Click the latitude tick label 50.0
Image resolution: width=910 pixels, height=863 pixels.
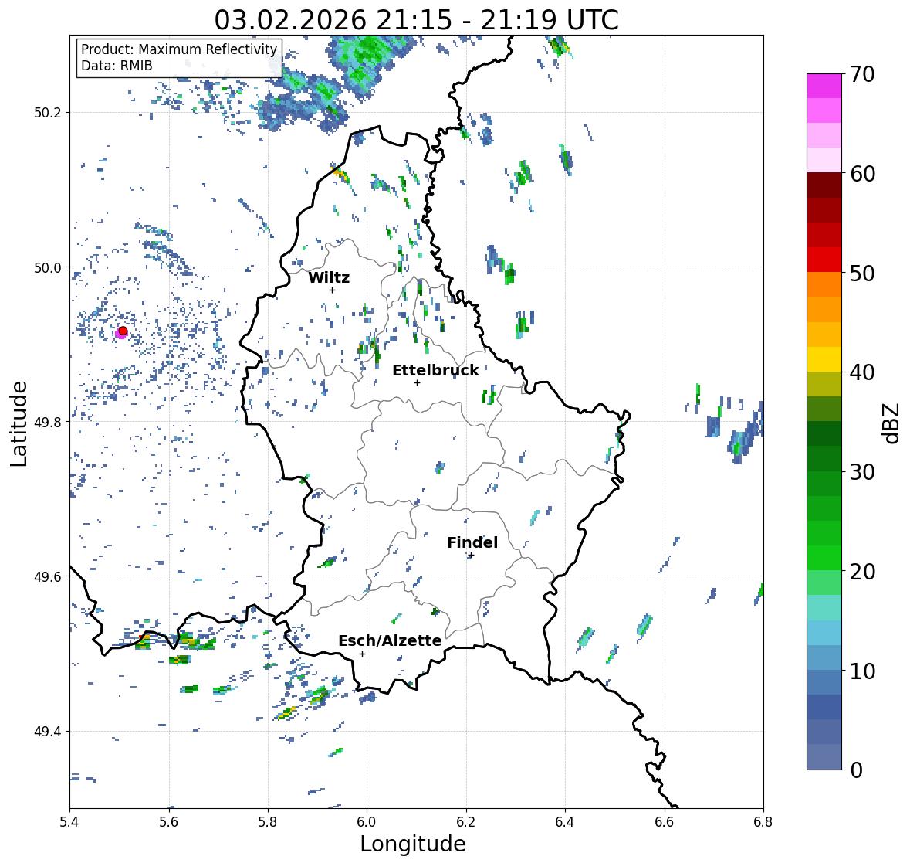[48, 268]
